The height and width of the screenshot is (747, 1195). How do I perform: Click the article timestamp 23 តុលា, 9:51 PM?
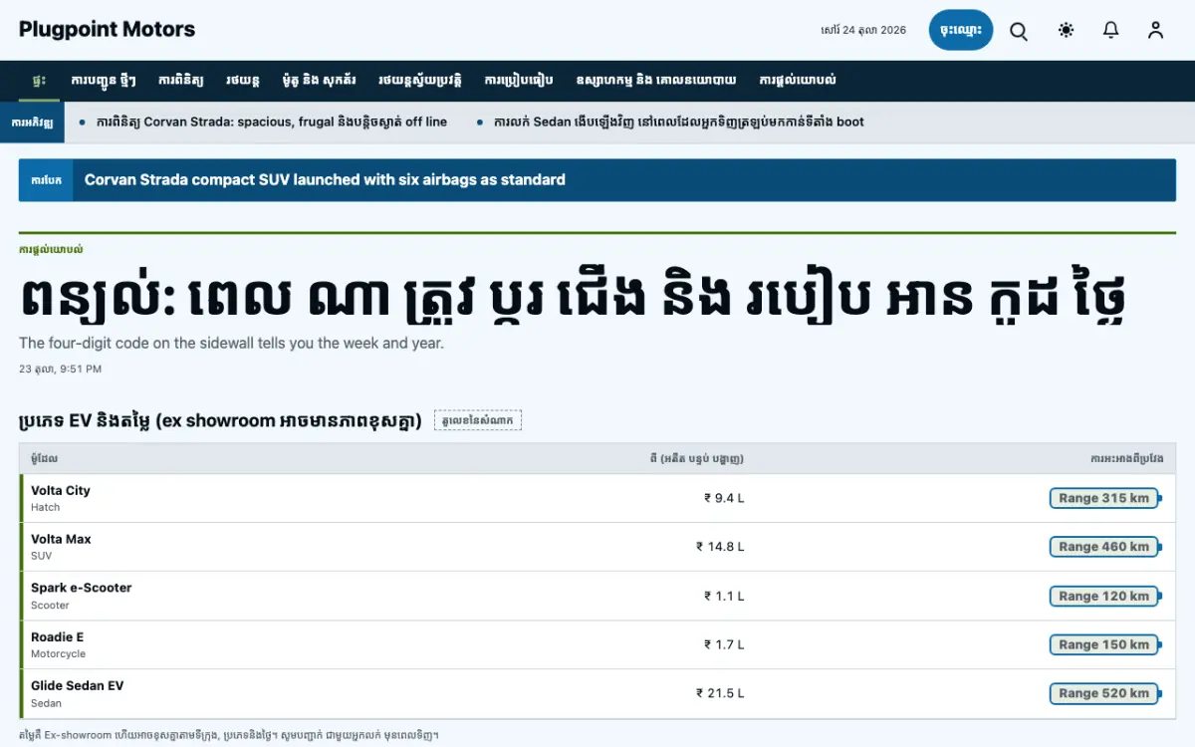tap(60, 369)
